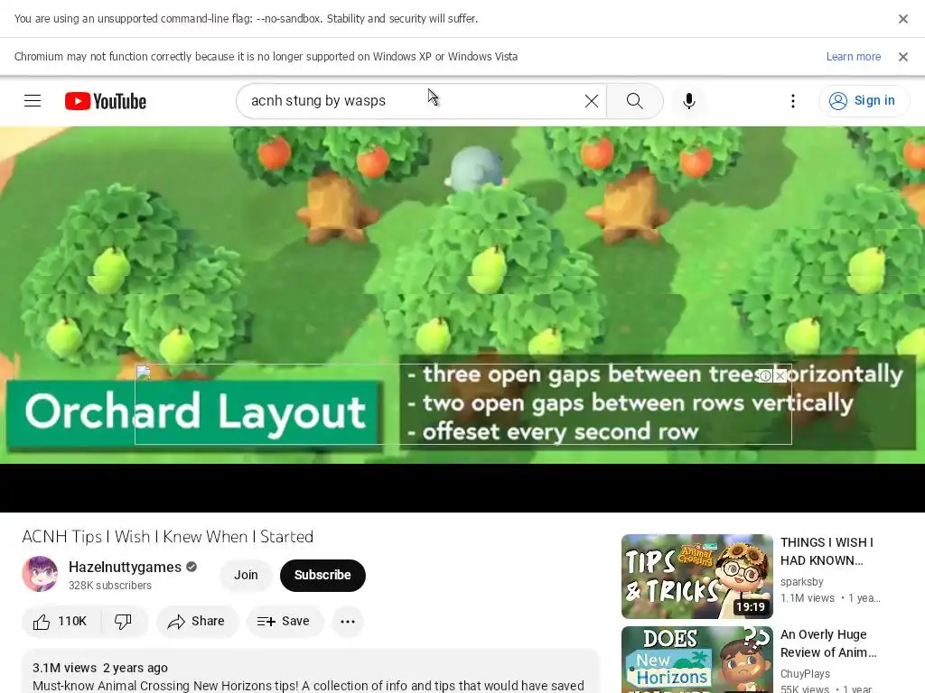925x693 pixels.
Task: Open the Hazelnuttygames channel name link
Action: [125, 567]
